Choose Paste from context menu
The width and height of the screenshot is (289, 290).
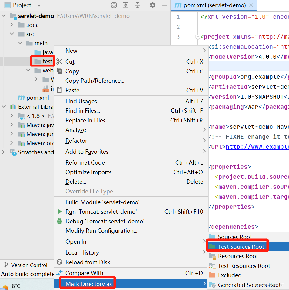[x=131, y=90]
